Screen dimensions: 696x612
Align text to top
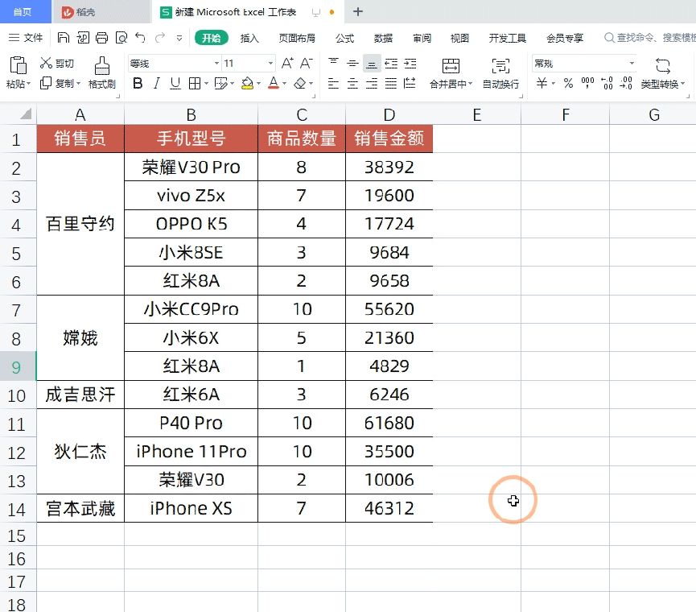coord(333,63)
